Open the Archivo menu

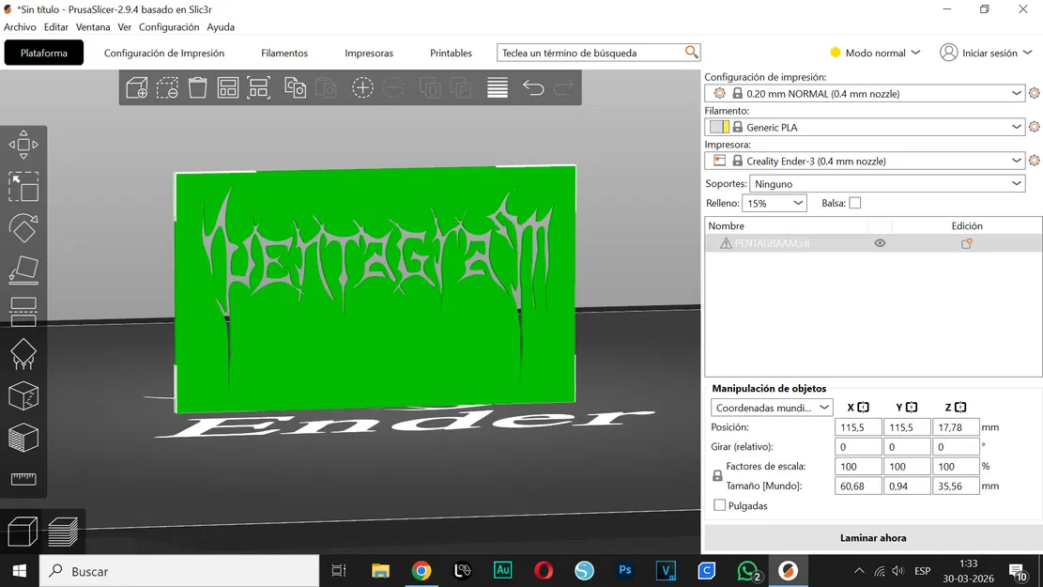pyautogui.click(x=20, y=27)
